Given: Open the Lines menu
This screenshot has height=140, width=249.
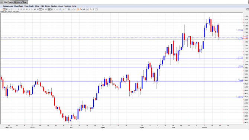Looking at the screenshot, I should click(x=48, y=6).
